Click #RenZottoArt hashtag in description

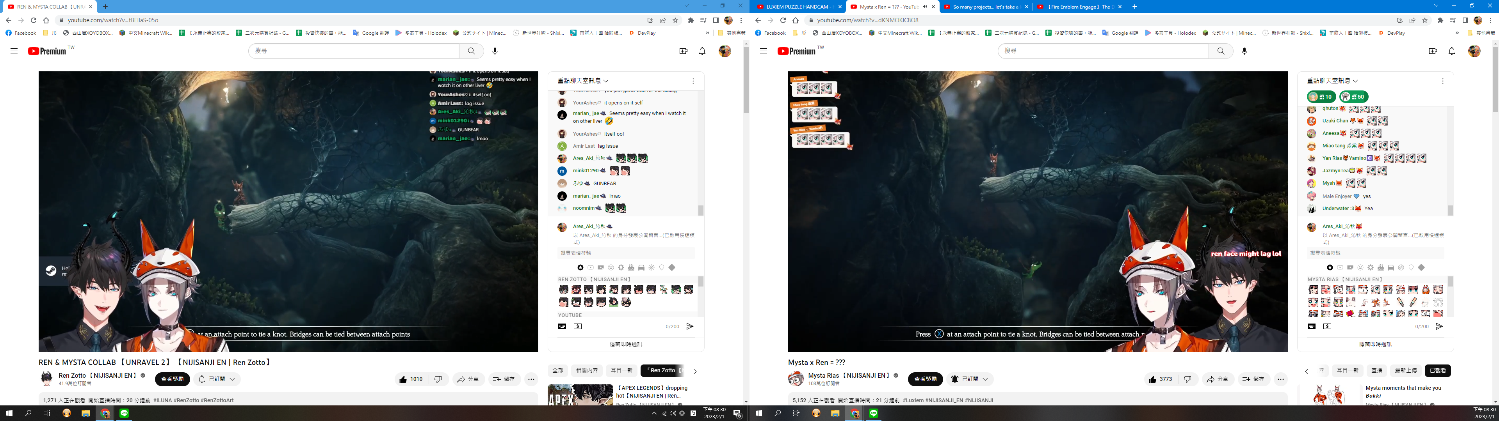(x=217, y=400)
